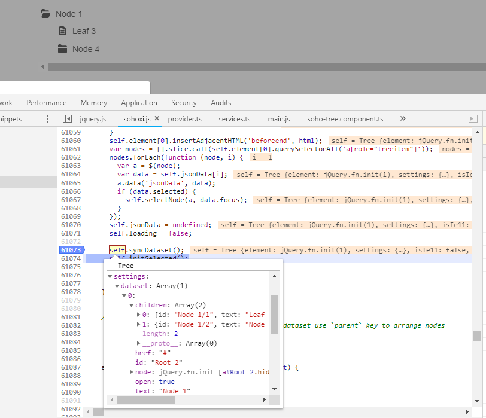Click the folder icon beside Node 4
Image resolution: width=486 pixels, height=418 pixels.
click(x=62, y=49)
